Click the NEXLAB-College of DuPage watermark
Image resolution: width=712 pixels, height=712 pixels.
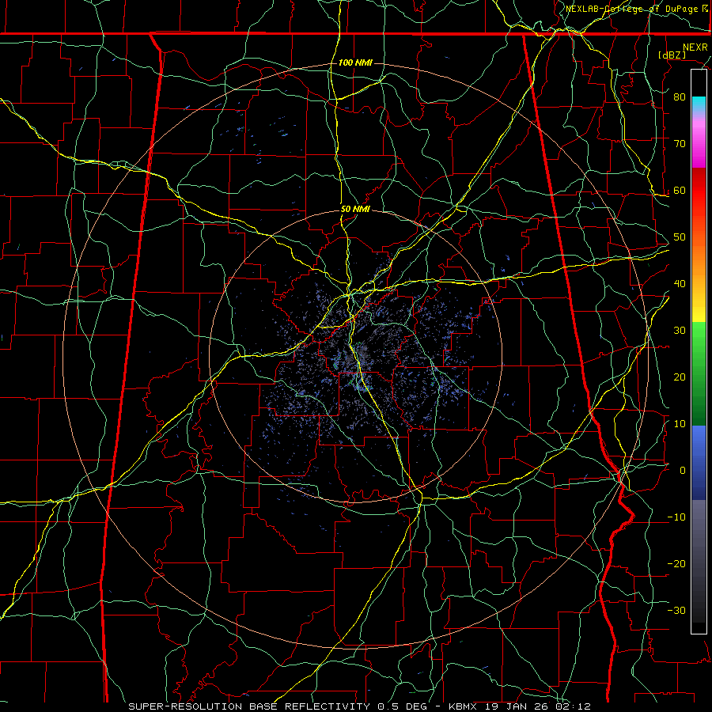click(x=636, y=9)
